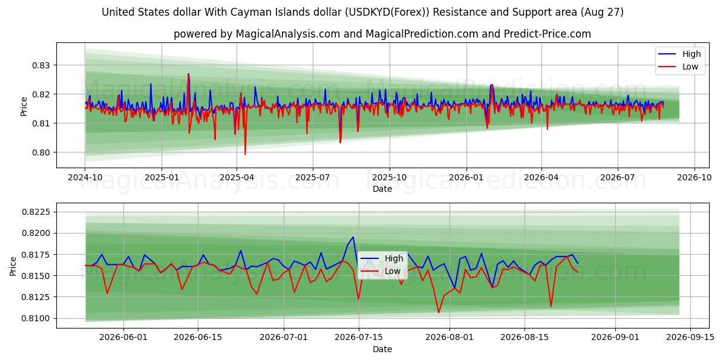Click the 0.8125 tick label on bottom chart

click(38, 297)
